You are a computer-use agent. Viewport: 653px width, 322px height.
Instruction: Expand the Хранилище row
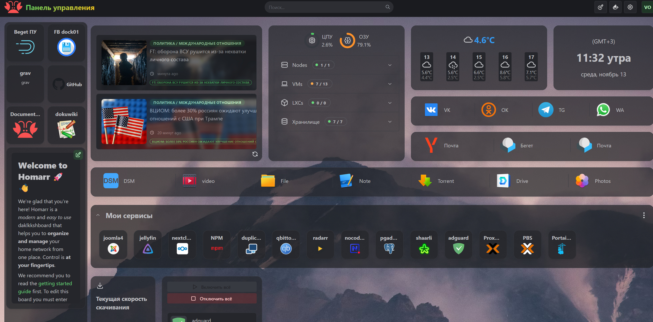337,122
